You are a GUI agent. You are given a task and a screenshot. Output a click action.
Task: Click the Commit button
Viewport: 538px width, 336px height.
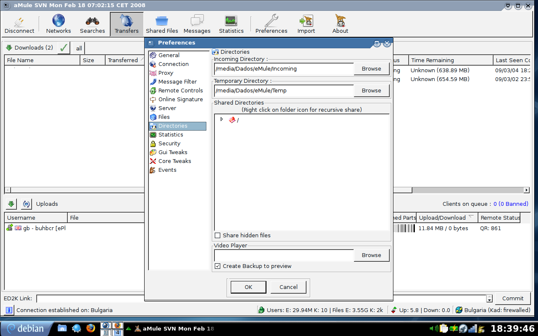click(x=513, y=298)
